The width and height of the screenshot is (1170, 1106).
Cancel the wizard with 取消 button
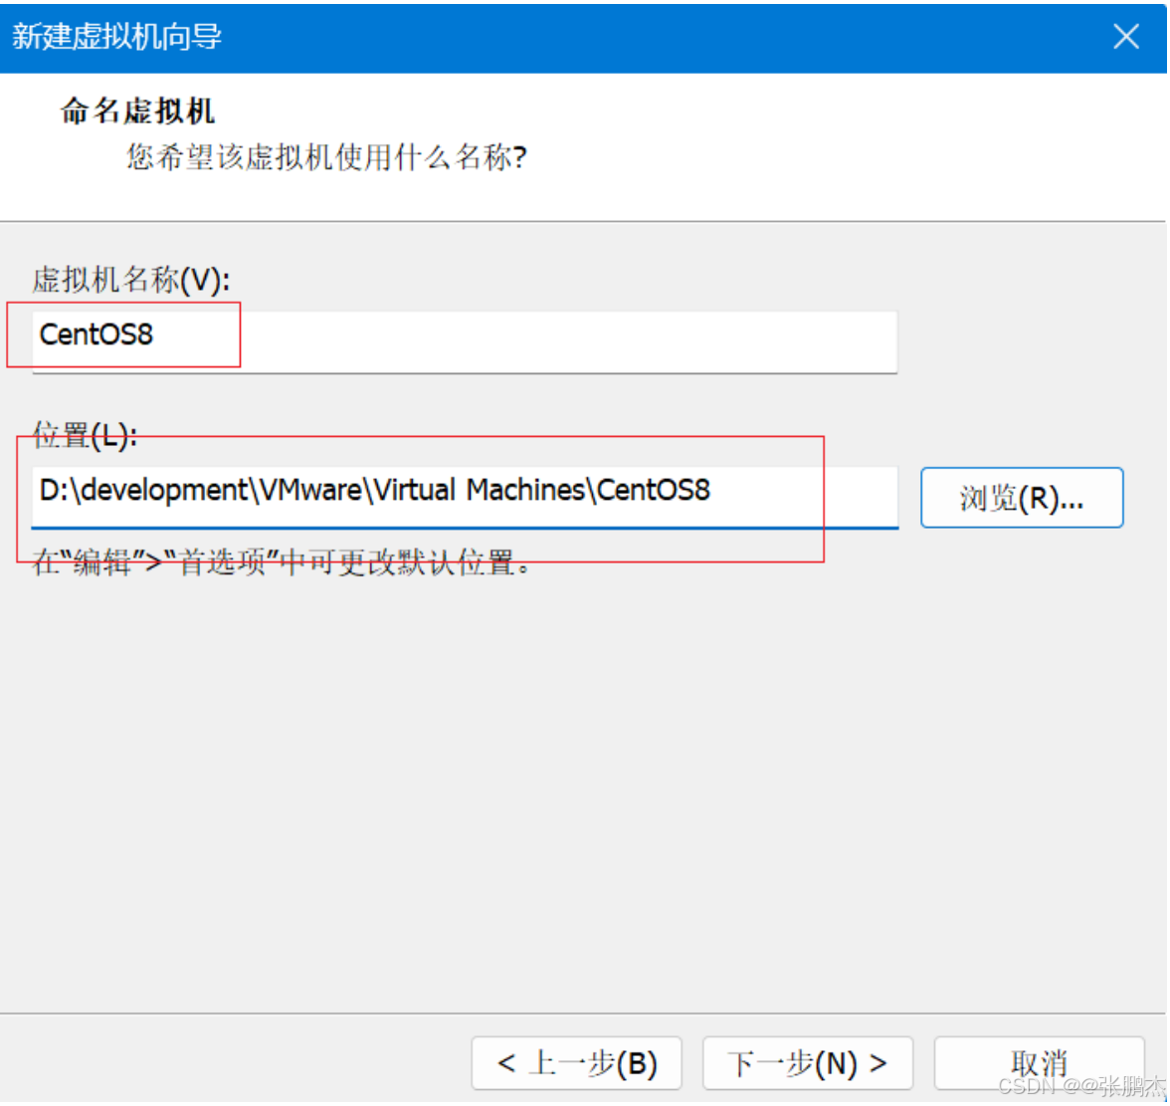coord(1039,1062)
